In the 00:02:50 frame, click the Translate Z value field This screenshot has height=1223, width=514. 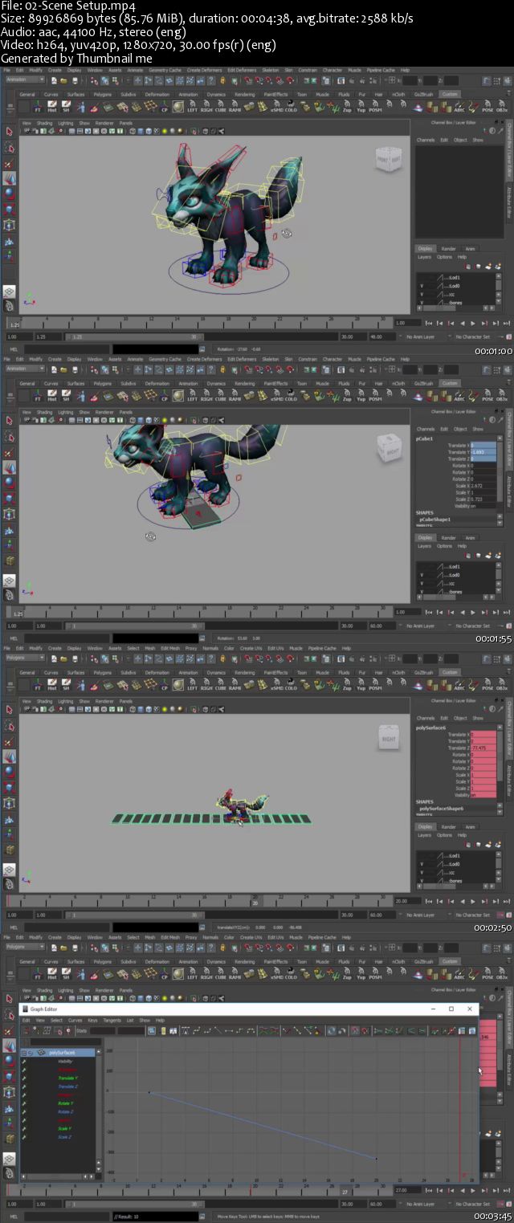(x=483, y=748)
